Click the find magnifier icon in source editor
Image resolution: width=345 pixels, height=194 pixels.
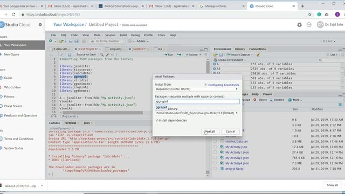pyautogui.click(x=102, y=54)
